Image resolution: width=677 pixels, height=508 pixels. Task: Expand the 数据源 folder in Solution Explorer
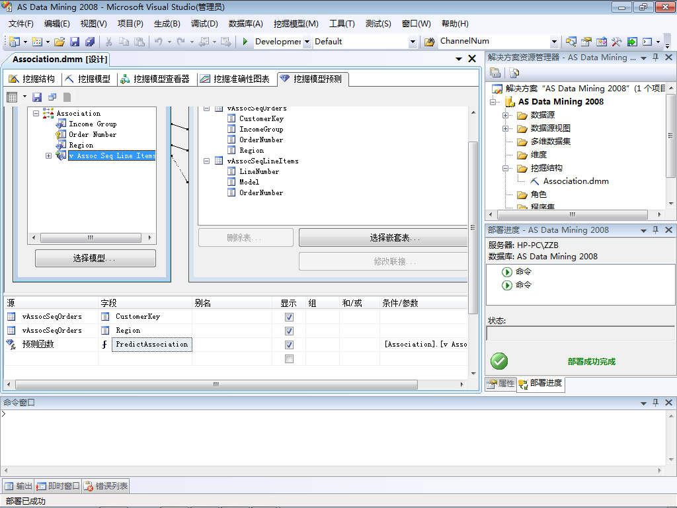[505, 115]
